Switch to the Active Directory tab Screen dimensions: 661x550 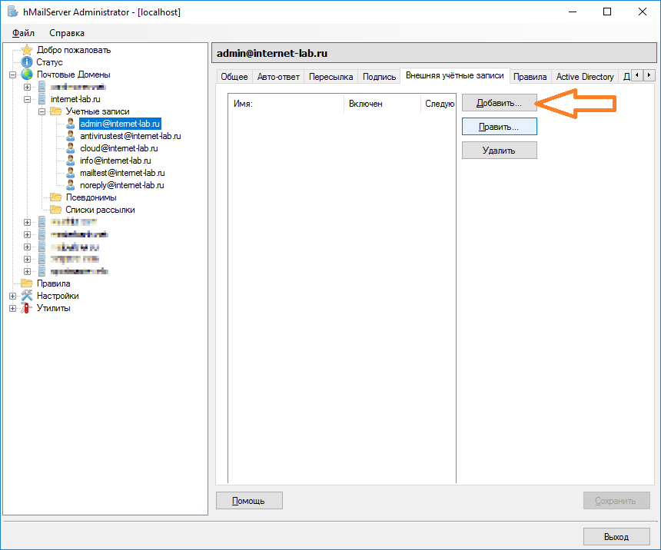[x=585, y=77]
